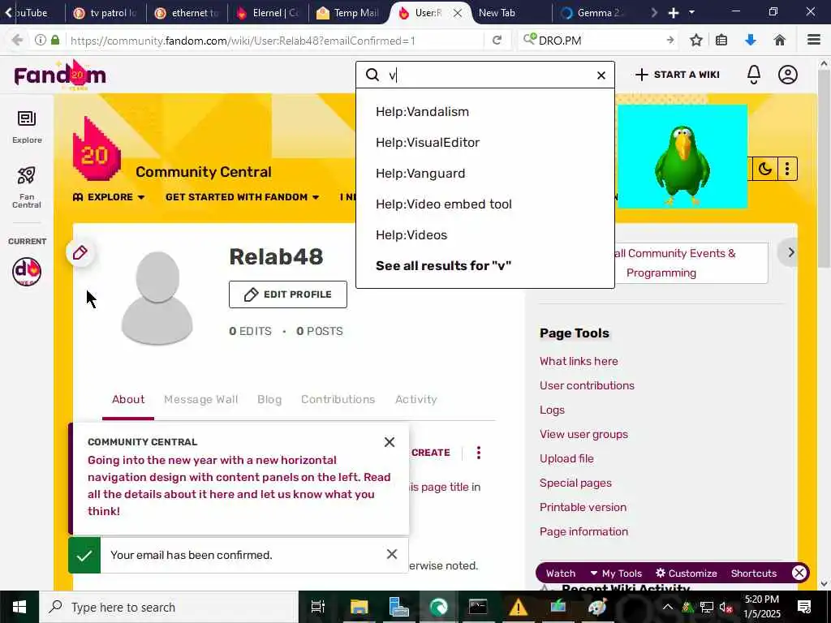Open Shortcuts in bottom toolbar

(754, 574)
